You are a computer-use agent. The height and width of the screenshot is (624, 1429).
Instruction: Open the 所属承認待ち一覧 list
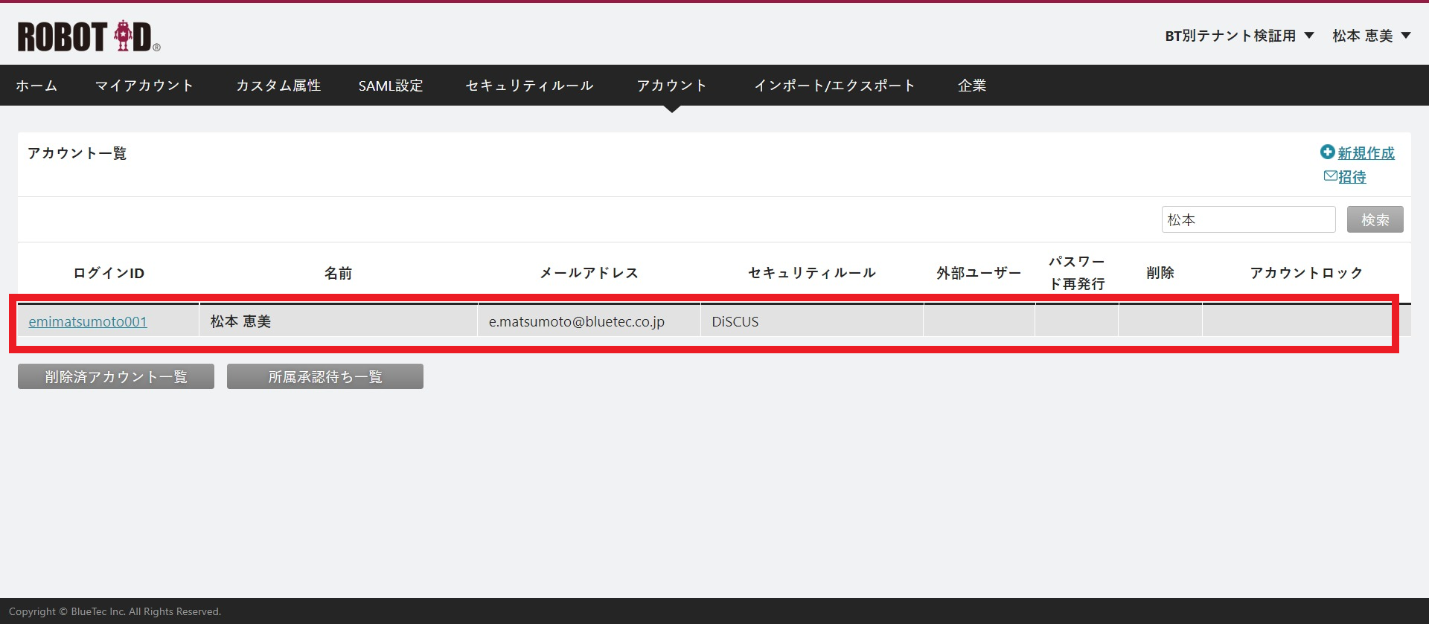point(325,376)
